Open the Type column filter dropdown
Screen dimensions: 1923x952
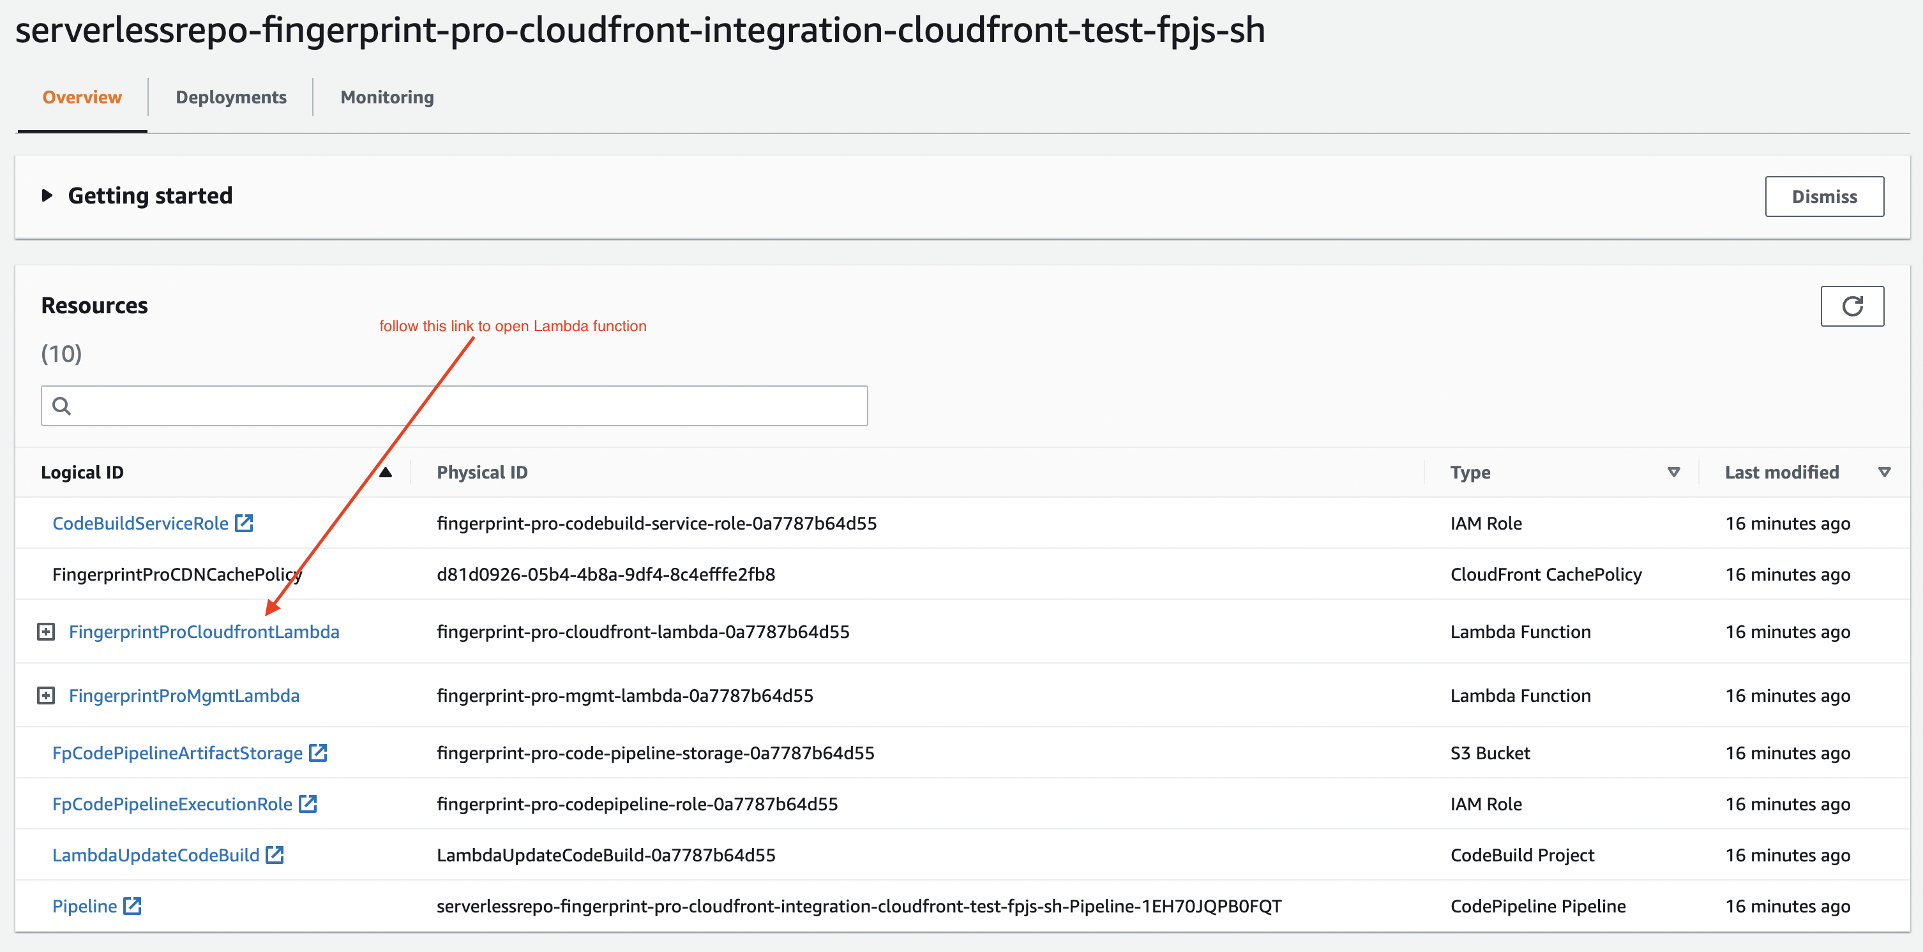[x=1673, y=472]
